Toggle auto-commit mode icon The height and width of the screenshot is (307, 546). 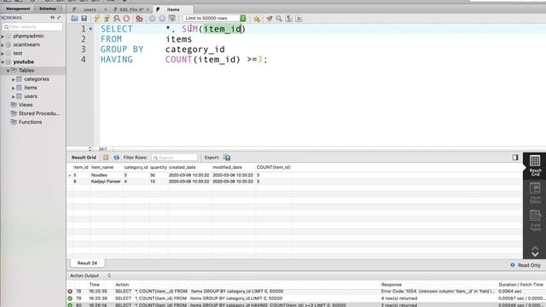(172, 18)
